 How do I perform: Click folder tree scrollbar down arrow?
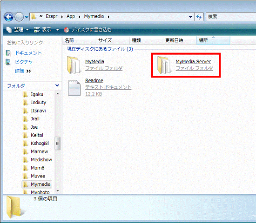click(x=58, y=191)
